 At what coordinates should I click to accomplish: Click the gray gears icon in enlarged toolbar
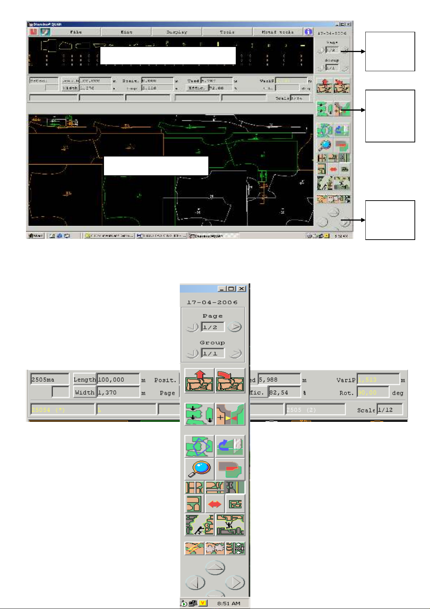tap(215, 548)
